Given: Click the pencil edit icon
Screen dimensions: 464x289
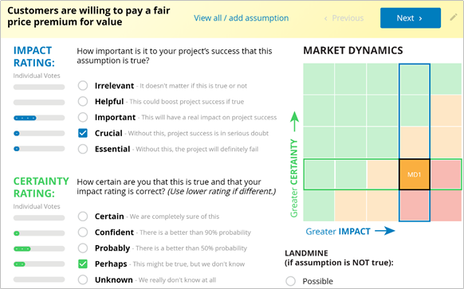Looking at the screenshot, I should pos(454,18).
